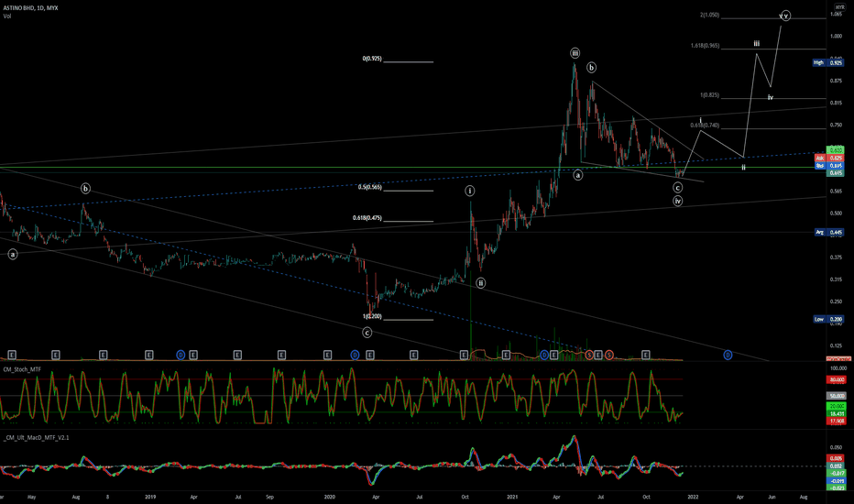Click the circled c wave label at the 2020 low

pyautogui.click(x=367, y=333)
